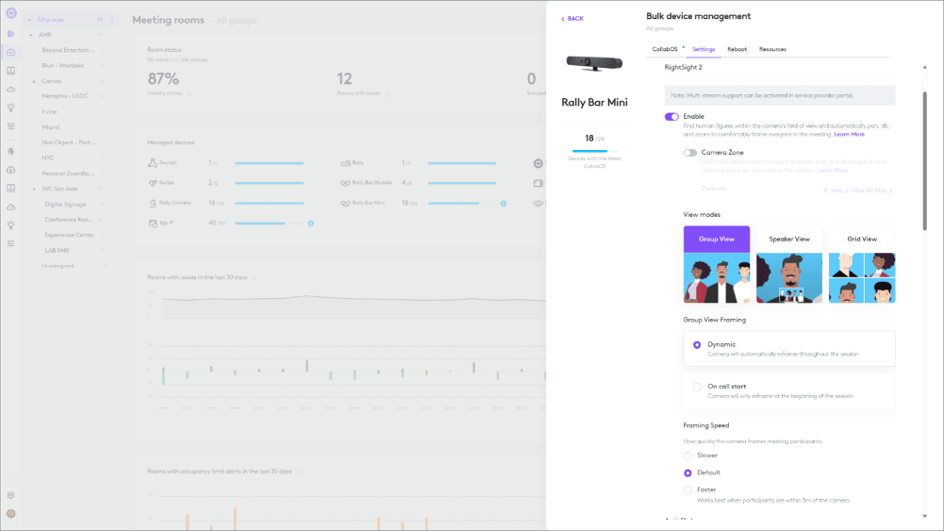The image size is (944, 531).
Task: Select LAB 1440 group
Action: pyautogui.click(x=58, y=251)
